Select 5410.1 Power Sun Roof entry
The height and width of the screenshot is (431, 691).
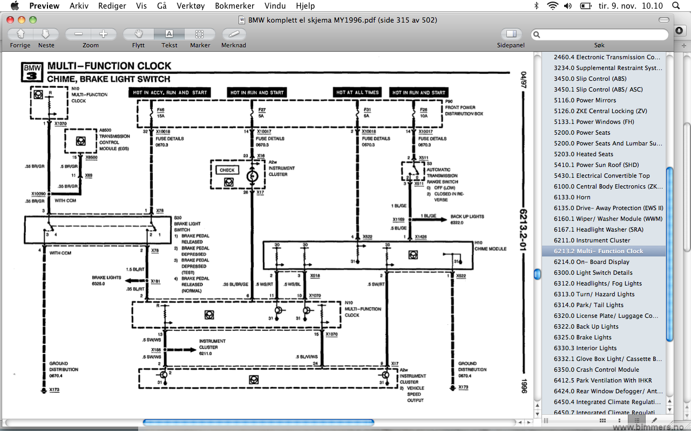604,165
